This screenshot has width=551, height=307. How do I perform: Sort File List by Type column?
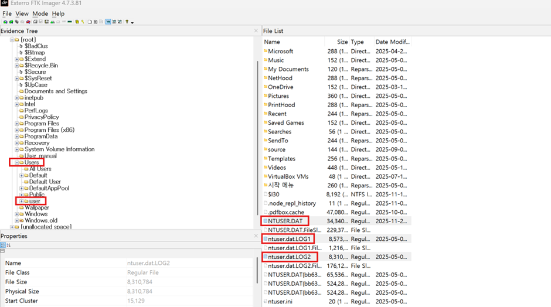pos(361,42)
